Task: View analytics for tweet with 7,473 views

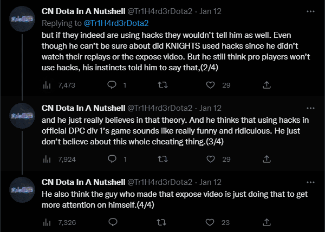Action: 46,85
